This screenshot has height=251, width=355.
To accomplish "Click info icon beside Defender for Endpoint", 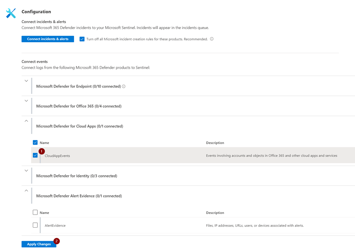I will point(123,86).
